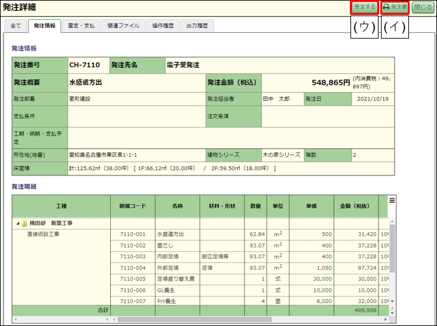Screen dimensions: 437x326
Task: Click the 木の家シリーズ value
Action: pos(281,155)
